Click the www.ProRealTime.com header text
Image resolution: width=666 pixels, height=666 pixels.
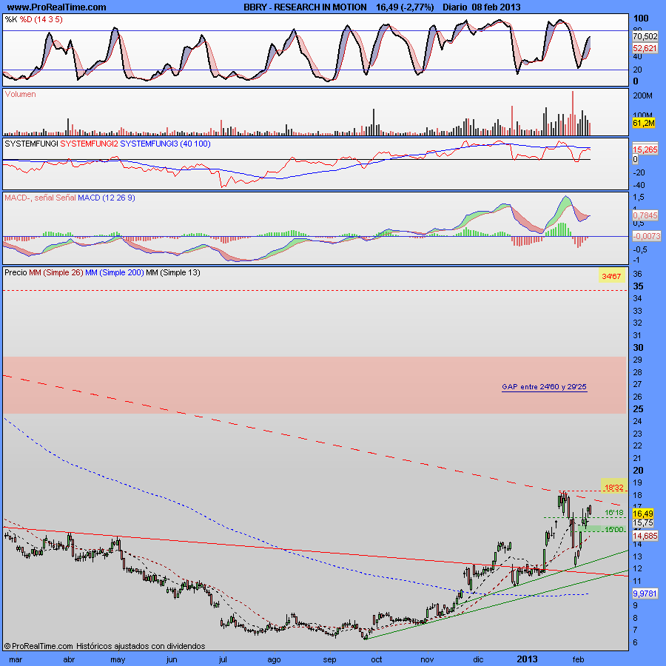pyautogui.click(x=57, y=7)
